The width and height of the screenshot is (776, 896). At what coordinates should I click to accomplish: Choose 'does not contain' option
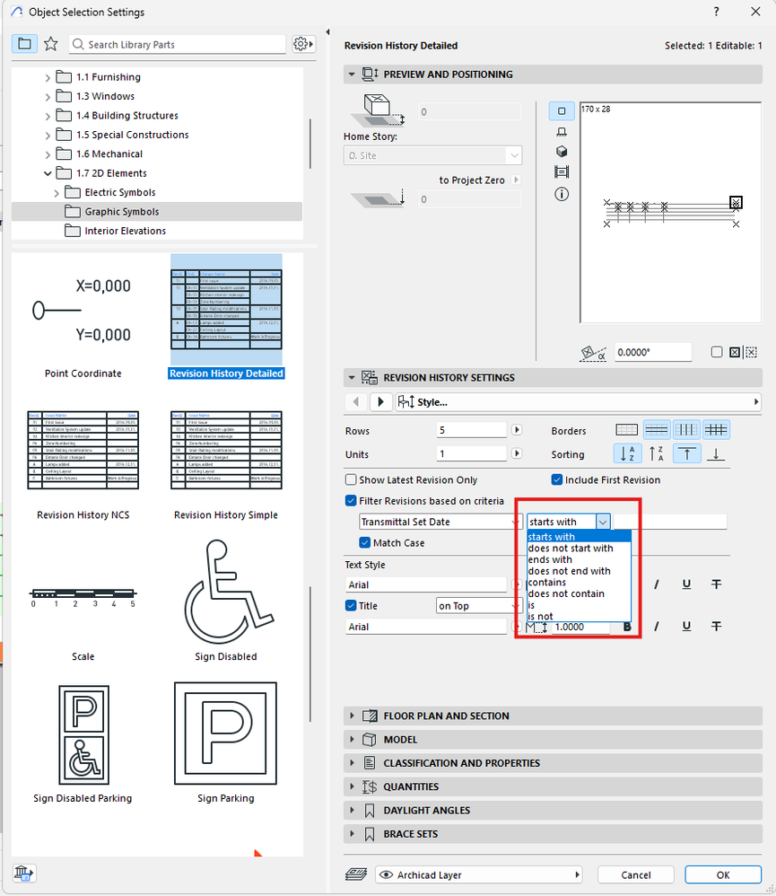coord(566,593)
